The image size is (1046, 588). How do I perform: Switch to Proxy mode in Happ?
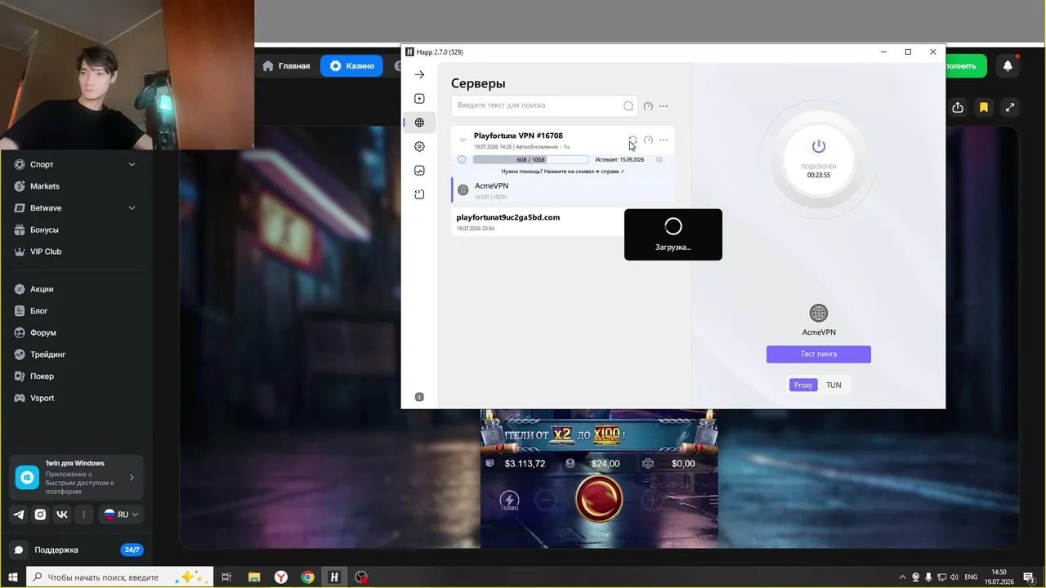(x=803, y=385)
